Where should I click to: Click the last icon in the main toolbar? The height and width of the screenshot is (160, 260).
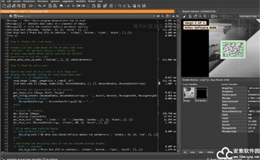tap(144, 6)
